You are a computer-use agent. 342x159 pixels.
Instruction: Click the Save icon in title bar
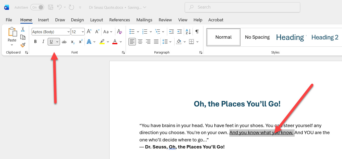click(50, 7)
